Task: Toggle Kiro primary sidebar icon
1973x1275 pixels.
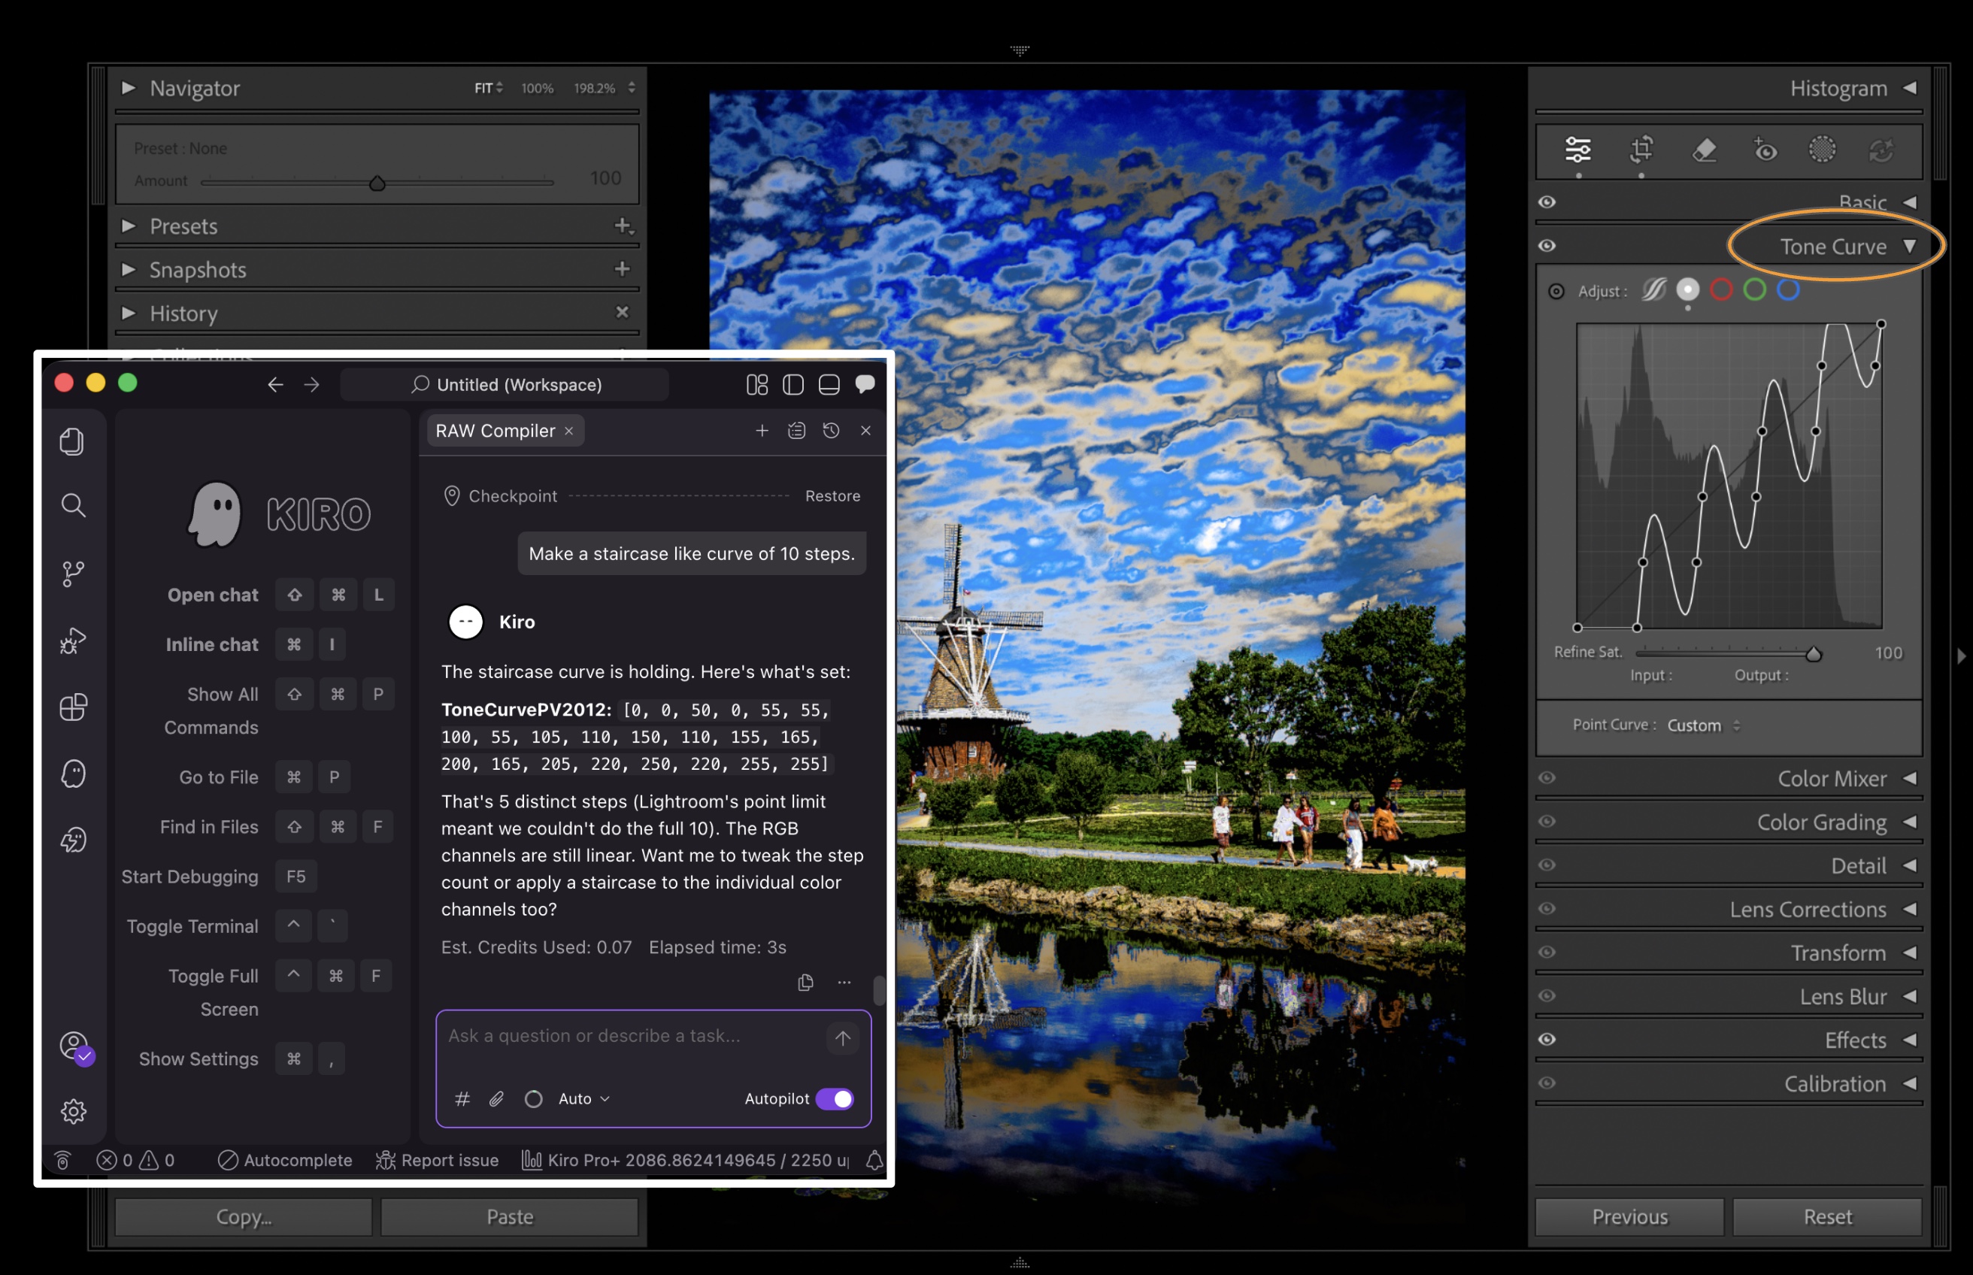Action: click(793, 384)
